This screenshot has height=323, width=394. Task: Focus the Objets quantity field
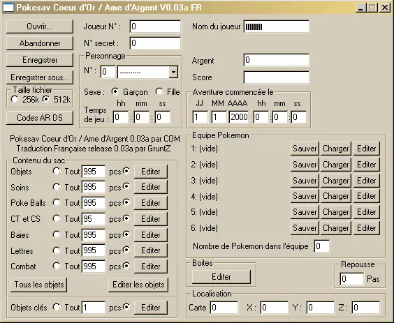(x=94, y=172)
